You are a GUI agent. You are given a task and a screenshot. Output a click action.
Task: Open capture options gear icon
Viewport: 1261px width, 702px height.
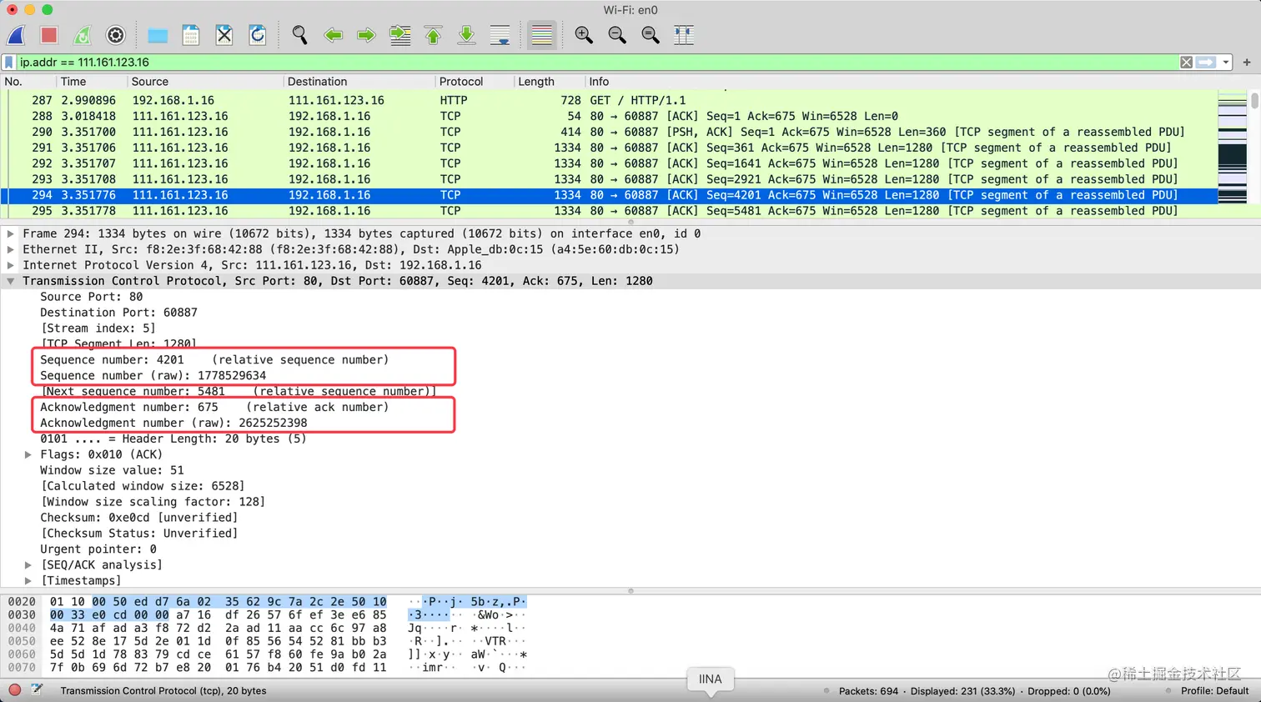116,35
